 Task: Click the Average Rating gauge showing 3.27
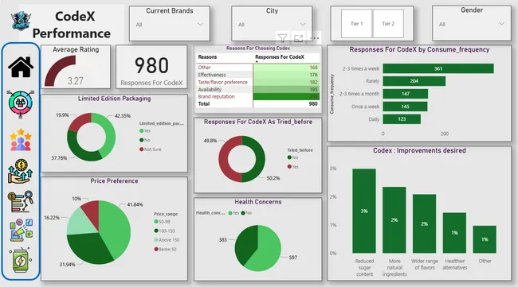(x=76, y=68)
